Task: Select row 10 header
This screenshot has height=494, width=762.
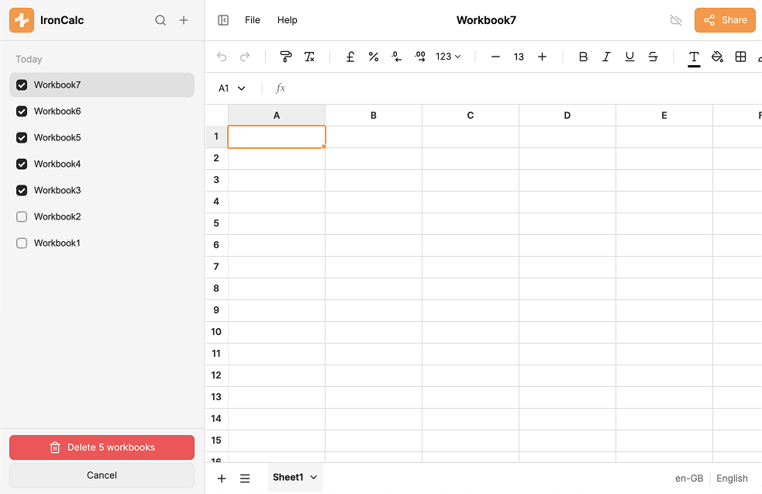Action: [216, 332]
